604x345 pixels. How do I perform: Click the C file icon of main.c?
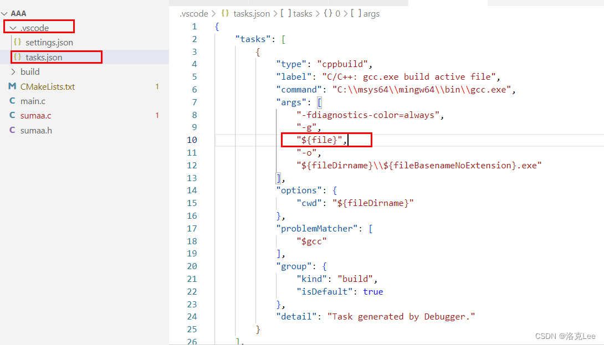click(x=12, y=101)
